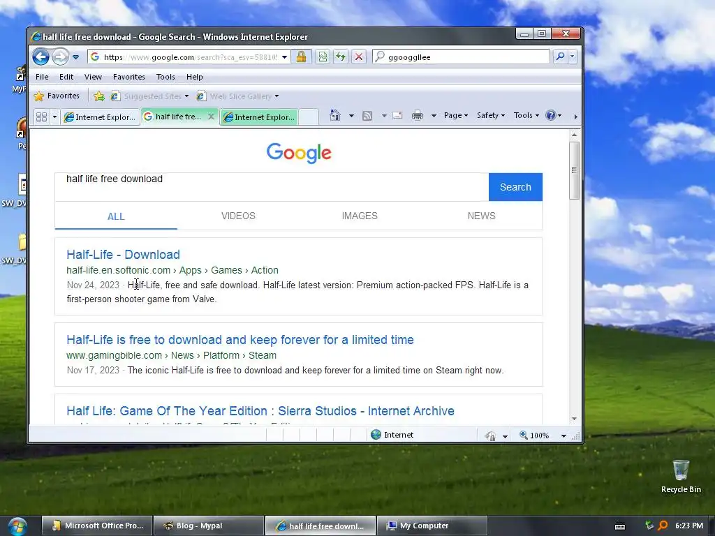Open the Page command menu
The image size is (715, 536).
[x=456, y=115]
